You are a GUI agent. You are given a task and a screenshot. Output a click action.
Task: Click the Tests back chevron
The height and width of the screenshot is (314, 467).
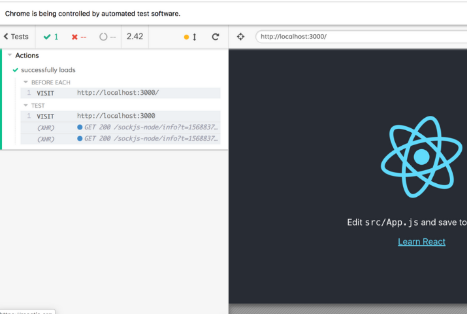[6, 37]
